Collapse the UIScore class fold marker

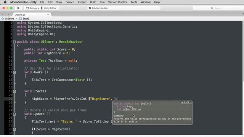[14, 42]
